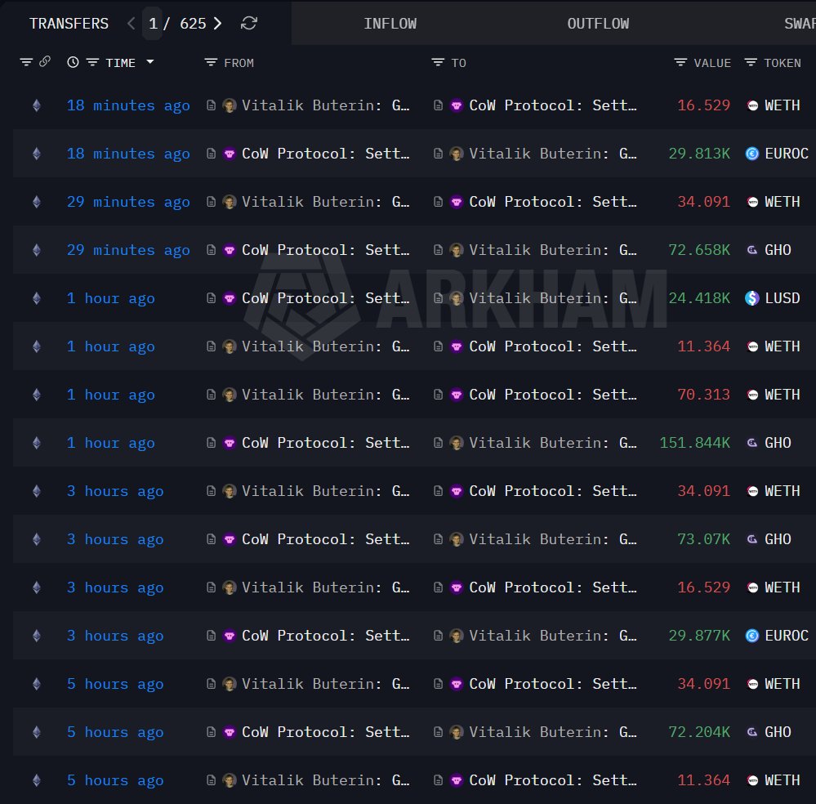Click Ethereum icon in 73.07K GHO row
The image size is (816, 804).
[x=37, y=539]
